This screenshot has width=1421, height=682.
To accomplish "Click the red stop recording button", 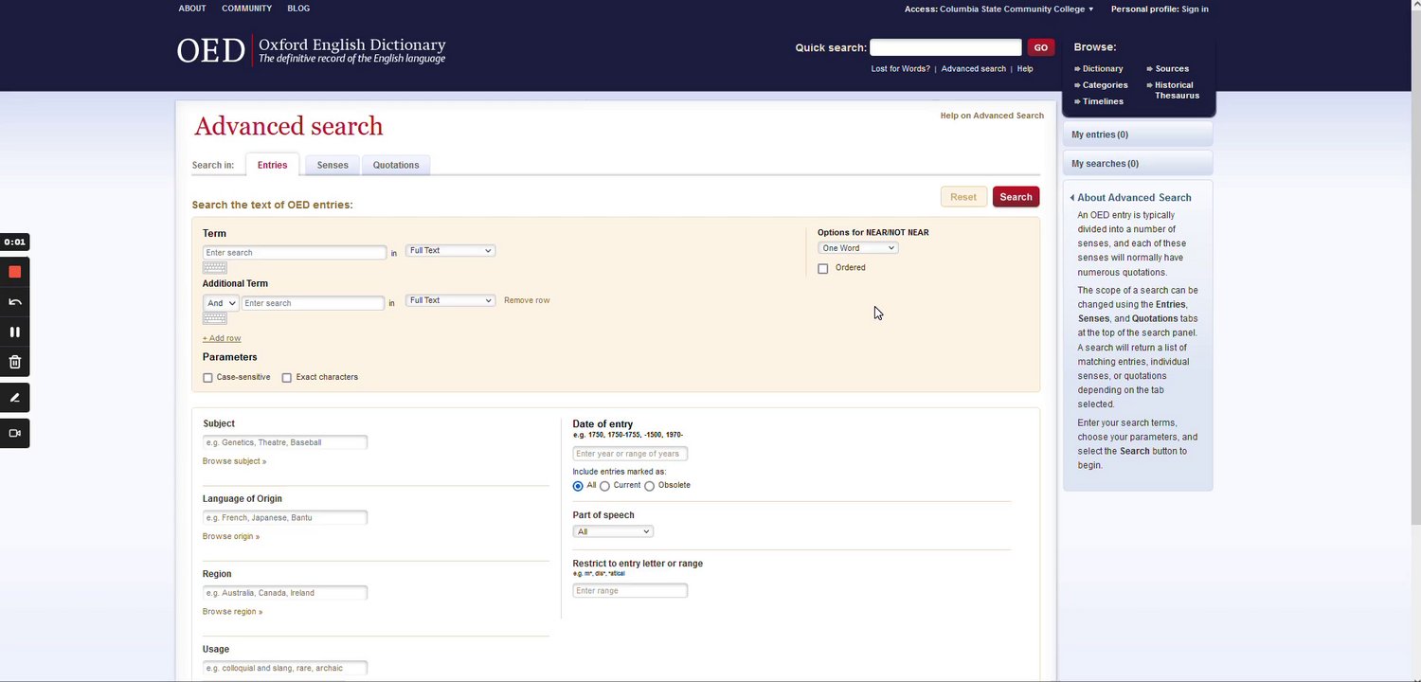I will (14, 272).
